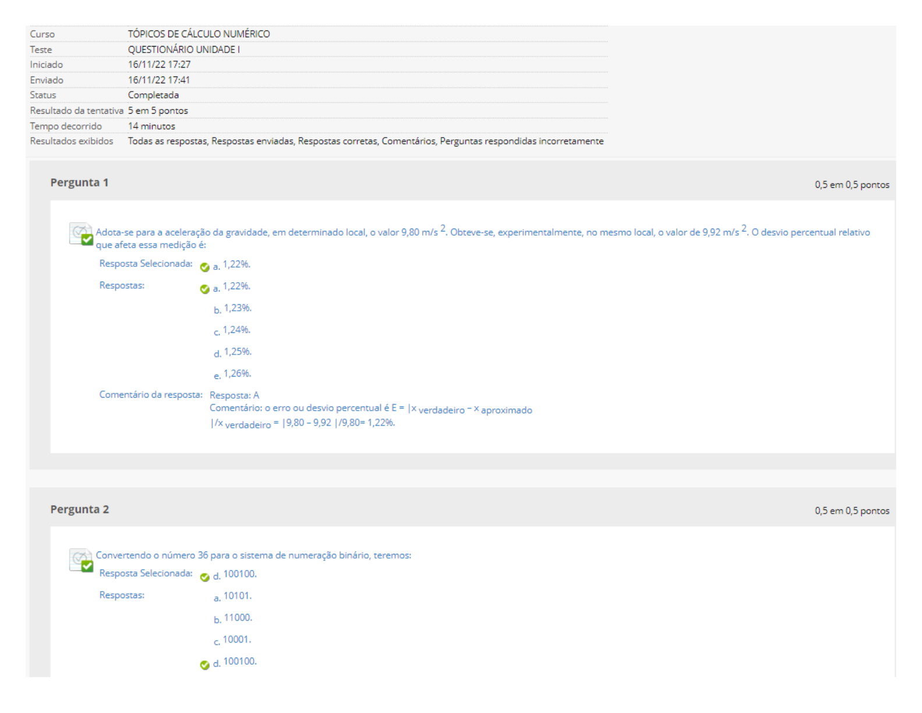Image resolution: width=922 pixels, height=713 pixels.
Task: Click green check beside Resposta Selecionada 1,22%
Action: [204, 268]
